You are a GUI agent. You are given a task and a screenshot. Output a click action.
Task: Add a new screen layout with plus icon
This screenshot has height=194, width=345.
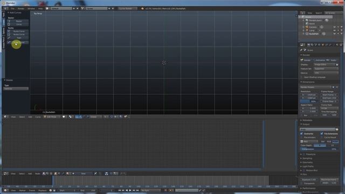[x=74, y=9]
